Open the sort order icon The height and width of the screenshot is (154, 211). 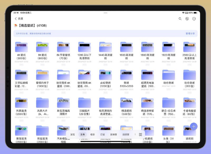click(187, 19)
